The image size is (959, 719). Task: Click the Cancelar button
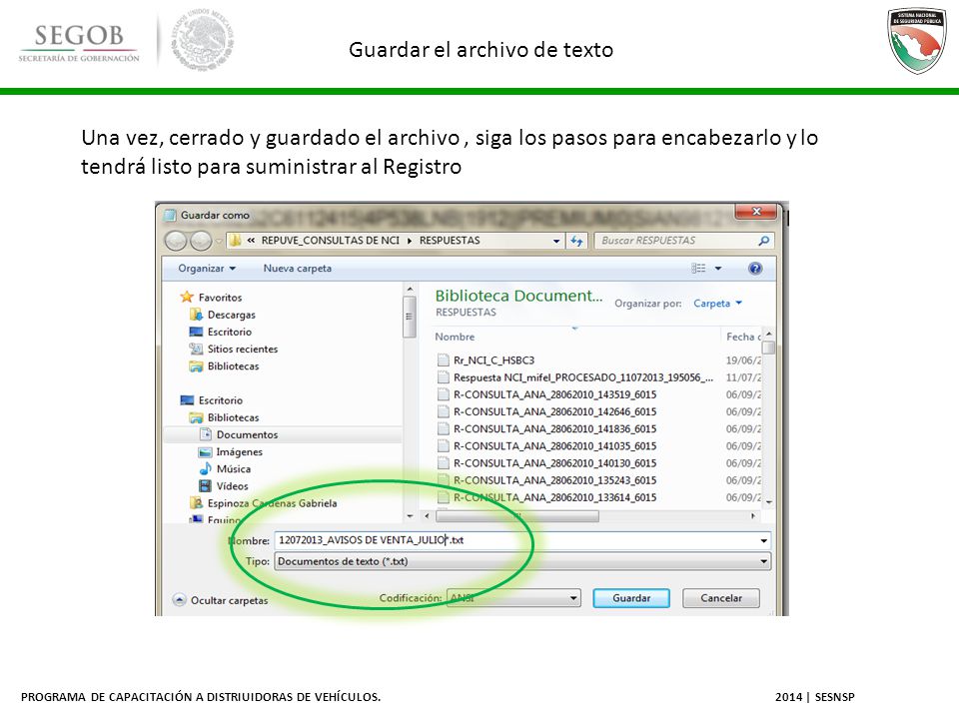(x=721, y=598)
